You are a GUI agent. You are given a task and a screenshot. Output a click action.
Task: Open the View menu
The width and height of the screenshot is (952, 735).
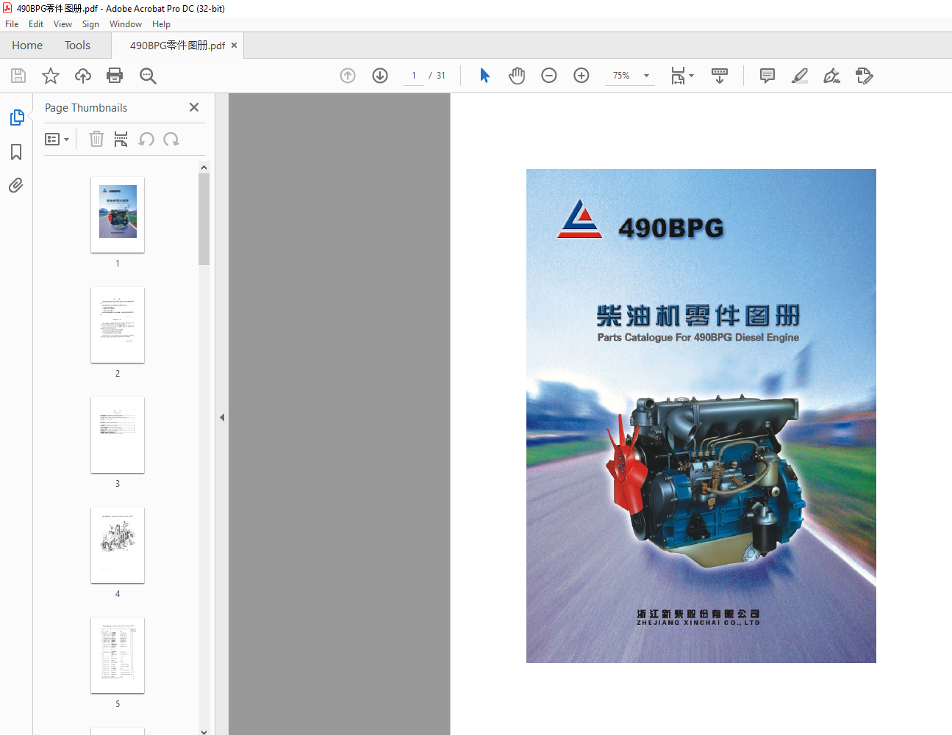[62, 24]
